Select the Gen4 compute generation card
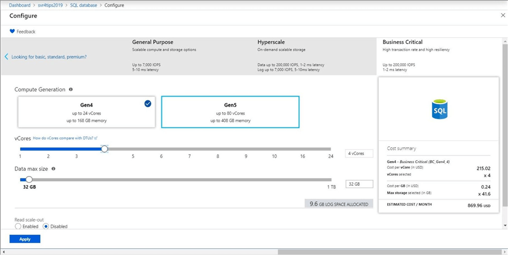This screenshot has width=508, height=255. [x=86, y=112]
